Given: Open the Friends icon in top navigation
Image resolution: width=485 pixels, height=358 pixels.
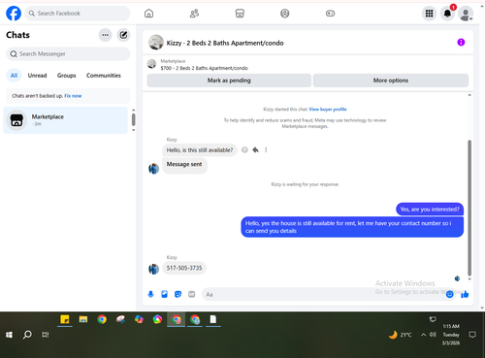Looking at the screenshot, I should (194, 14).
